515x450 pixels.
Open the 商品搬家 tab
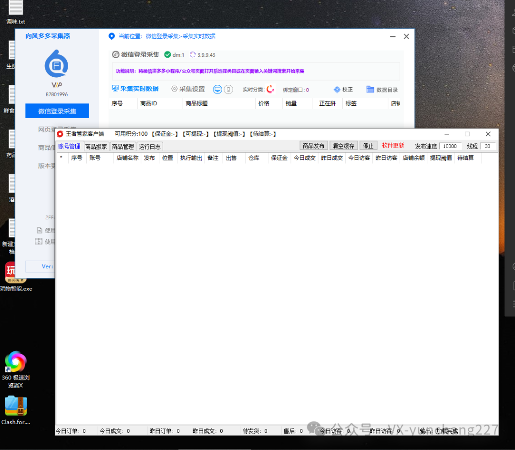pyautogui.click(x=96, y=147)
